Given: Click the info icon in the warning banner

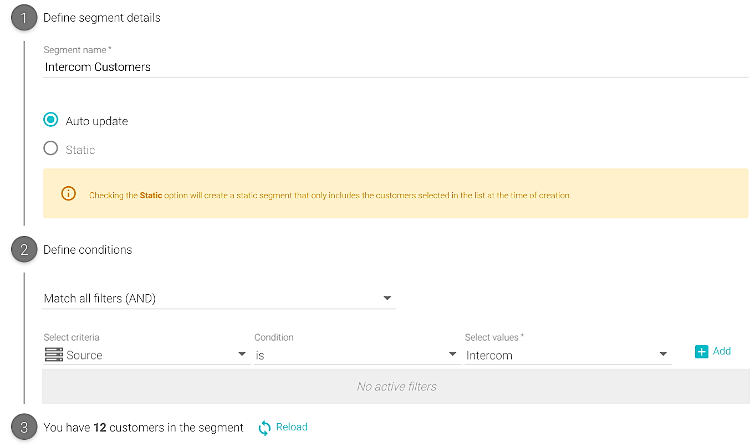Looking at the screenshot, I should click(x=68, y=193).
